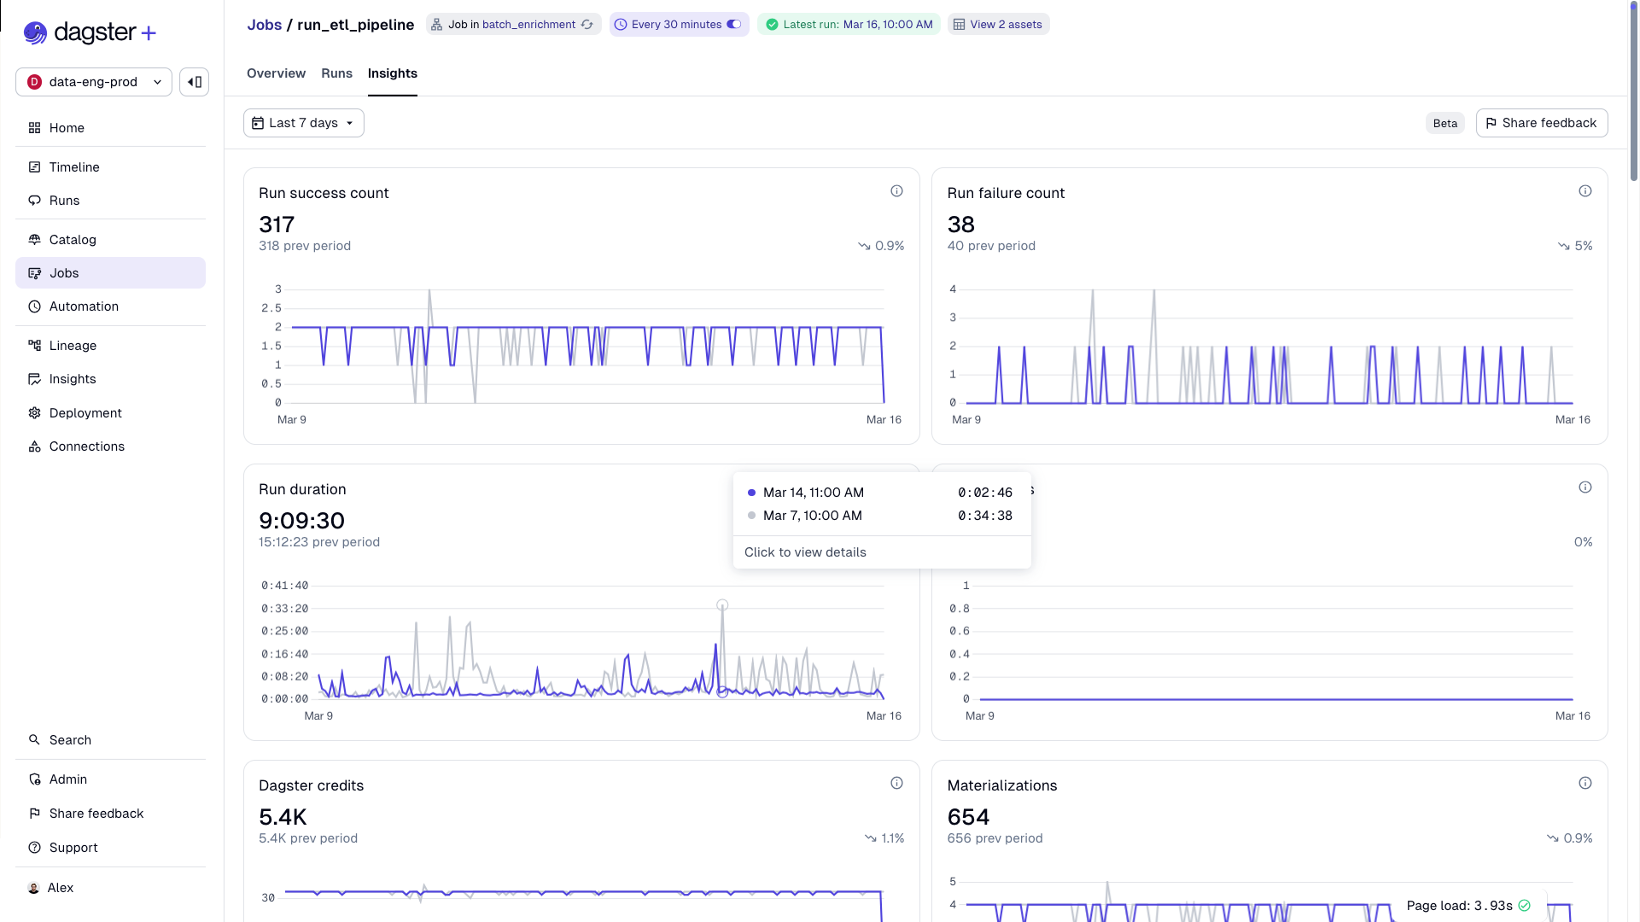Open the data-eng-prod deployment dropdown

94,82
